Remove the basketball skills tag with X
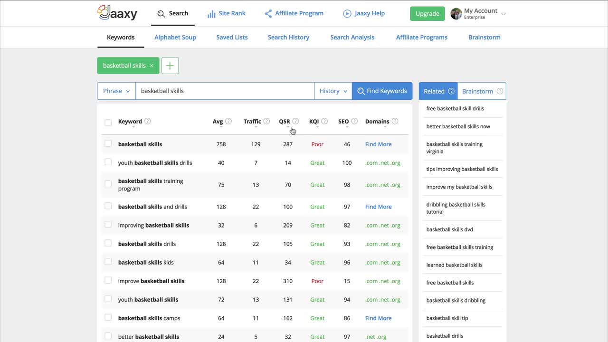608x342 pixels. pyautogui.click(x=152, y=66)
